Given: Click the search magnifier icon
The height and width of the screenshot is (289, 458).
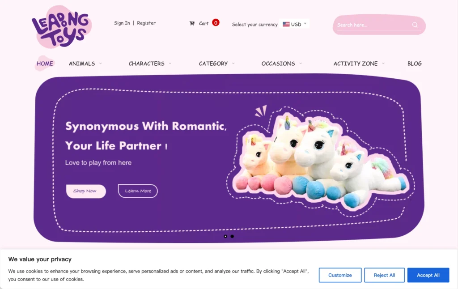Looking at the screenshot, I should (415, 25).
